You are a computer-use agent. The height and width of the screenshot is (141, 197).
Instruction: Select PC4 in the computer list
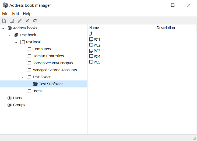(97, 57)
